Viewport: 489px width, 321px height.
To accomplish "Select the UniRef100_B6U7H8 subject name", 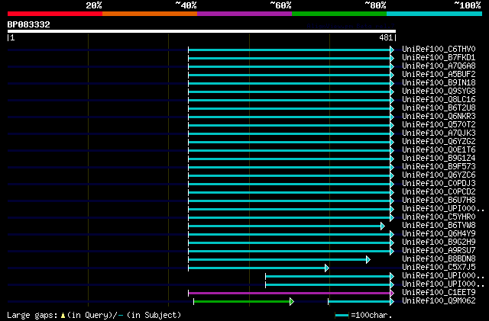I will tap(439, 201).
